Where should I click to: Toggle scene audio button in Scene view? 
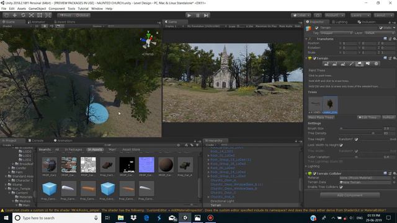(51, 26)
